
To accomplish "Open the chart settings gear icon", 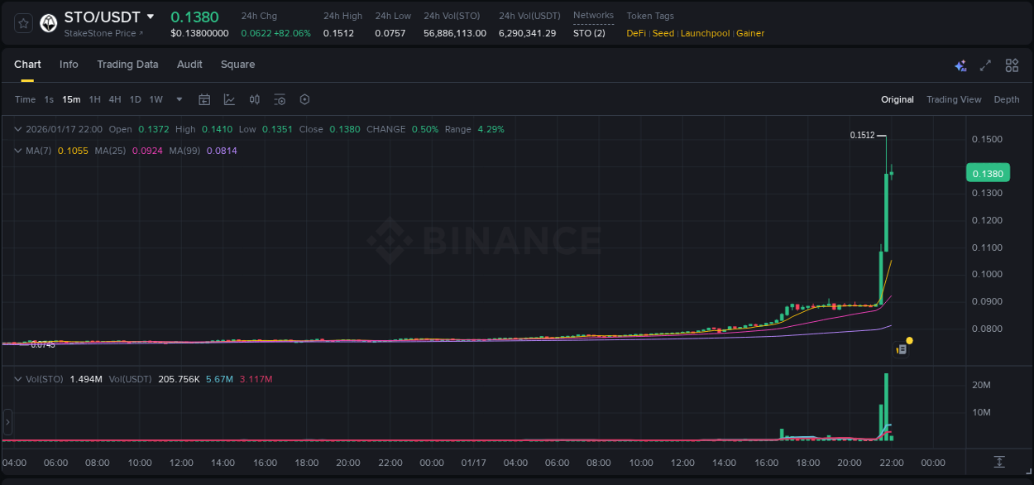I will point(304,99).
